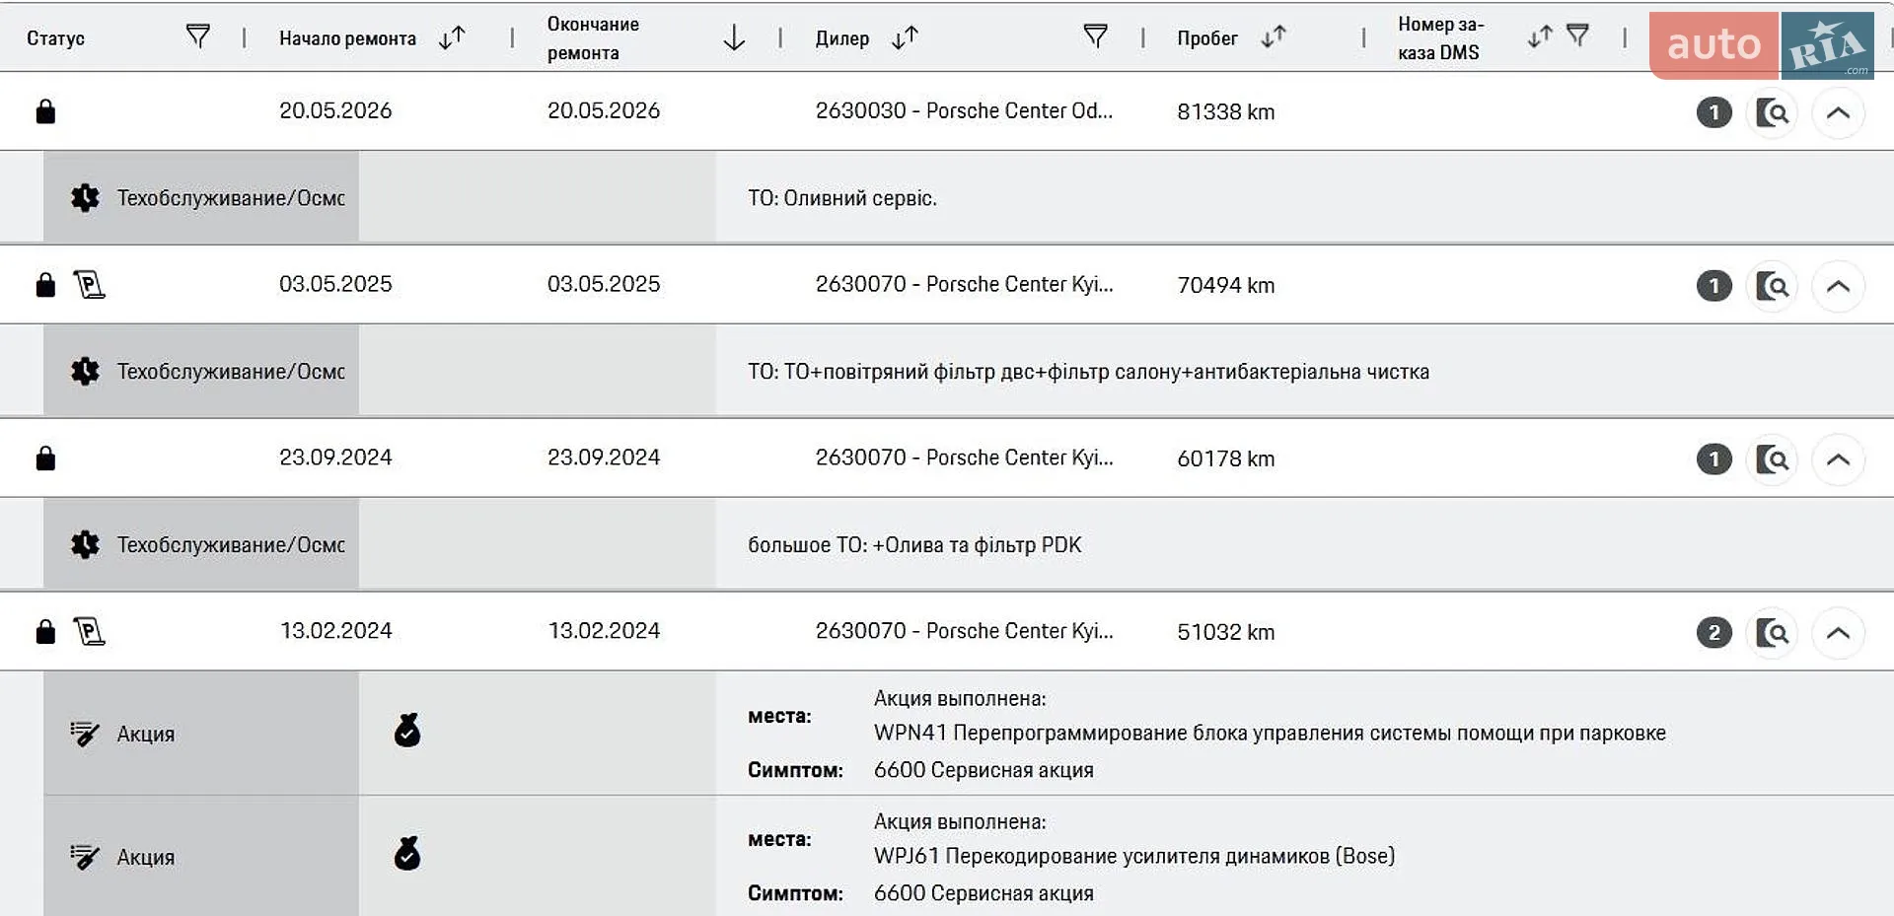Collapse the 23.09.2024 repair row
Viewport: 1894px width, 916px height.
[x=1838, y=459]
